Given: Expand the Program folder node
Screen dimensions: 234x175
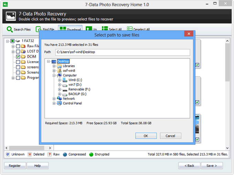Looking at the screenshot, I should click(13, 78).
